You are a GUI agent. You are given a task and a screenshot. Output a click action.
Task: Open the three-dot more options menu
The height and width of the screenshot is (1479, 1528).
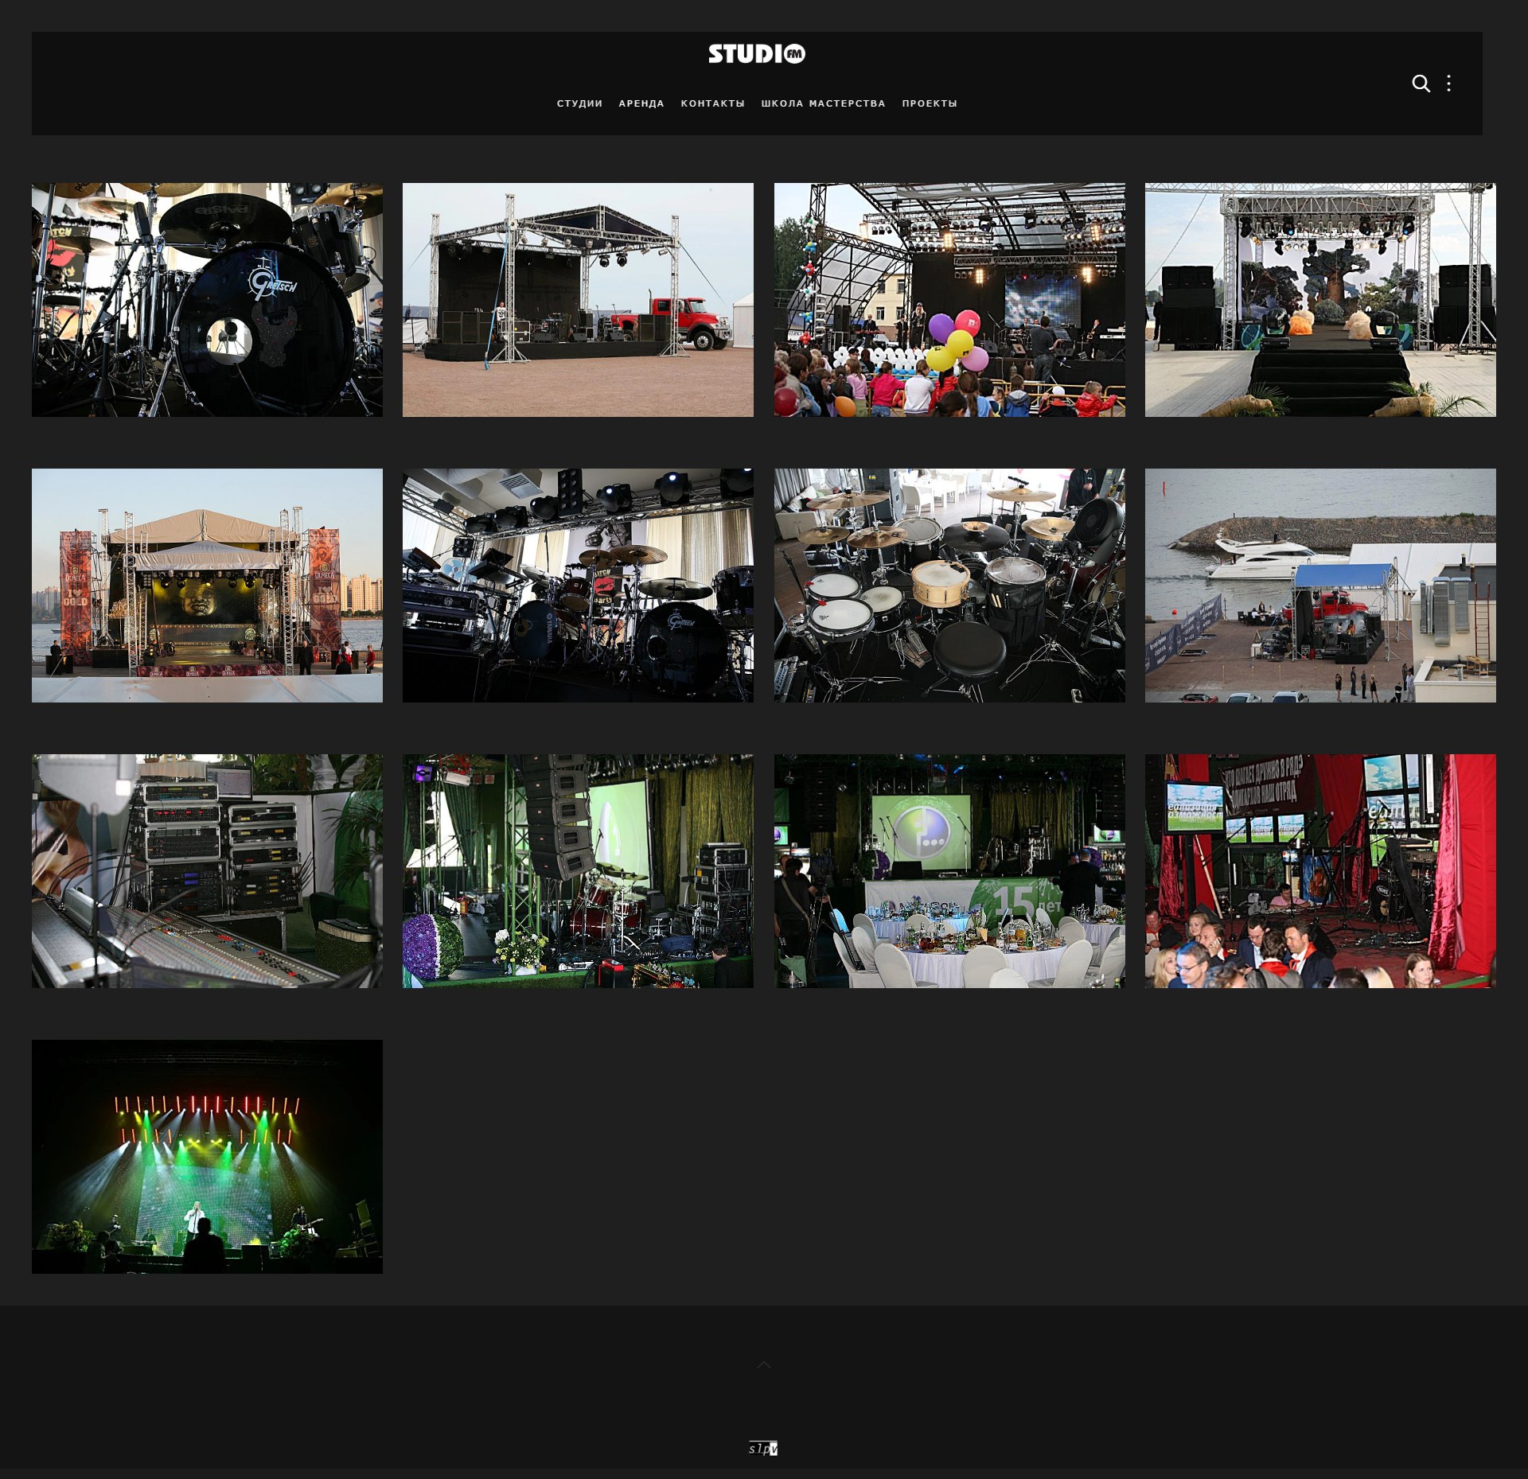click(x=1448, y=84)
